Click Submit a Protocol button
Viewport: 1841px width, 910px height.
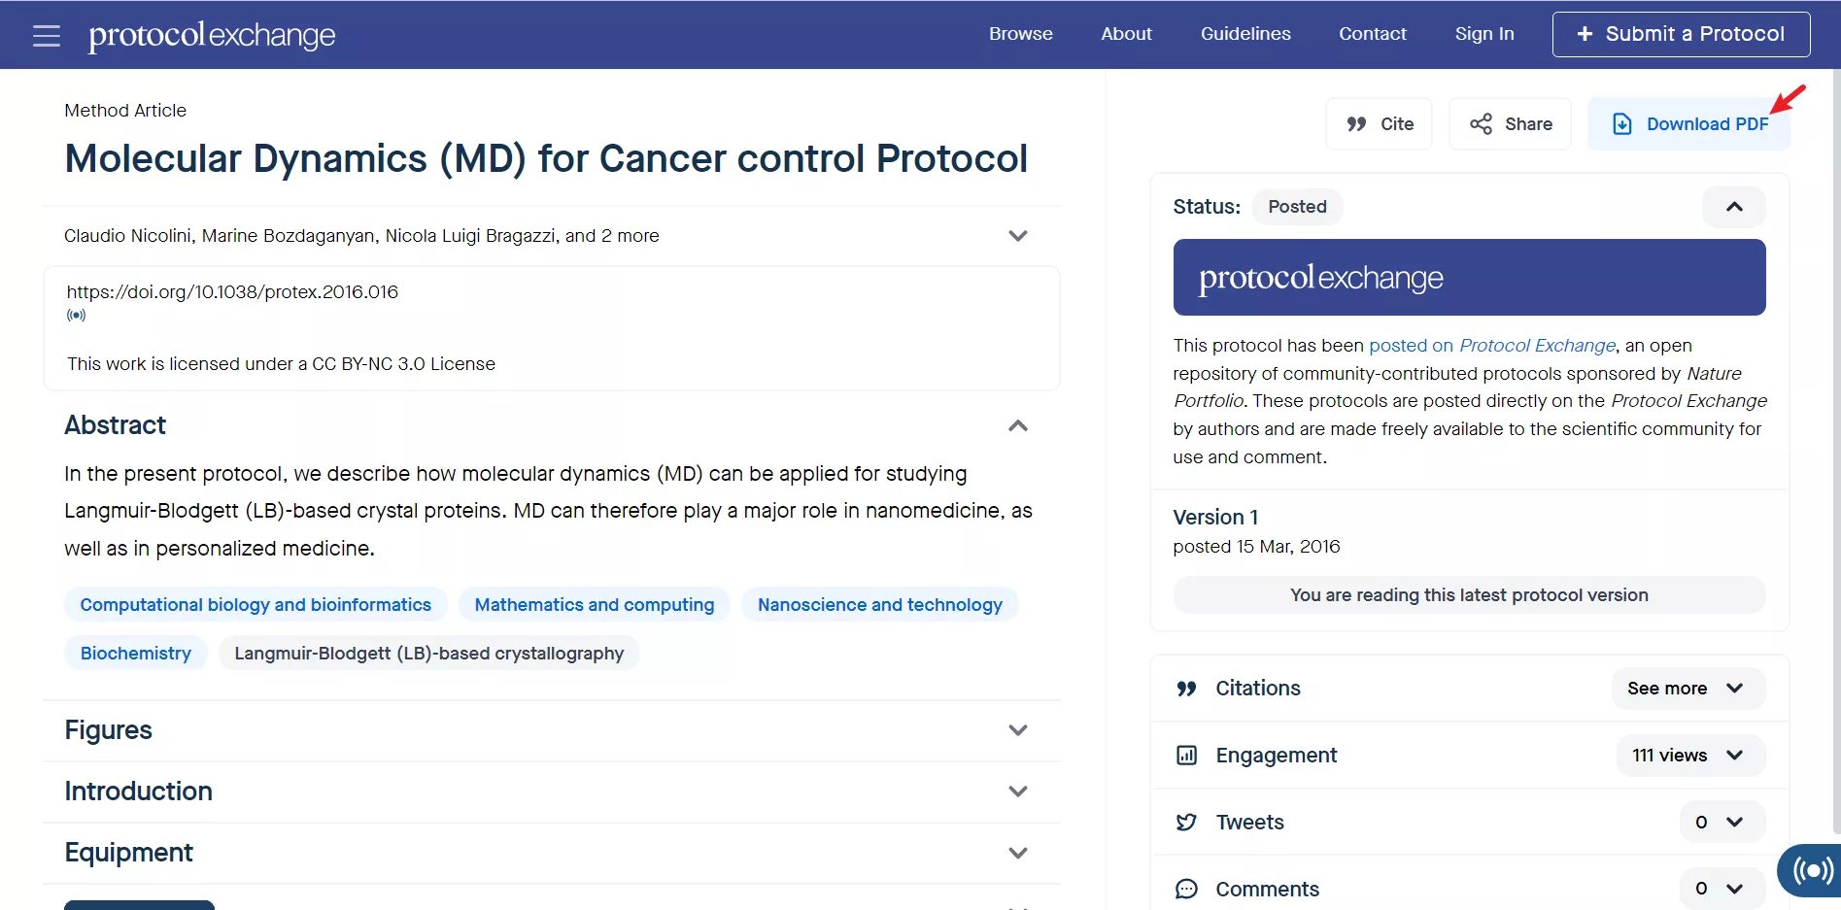(x=1680, y=34)
